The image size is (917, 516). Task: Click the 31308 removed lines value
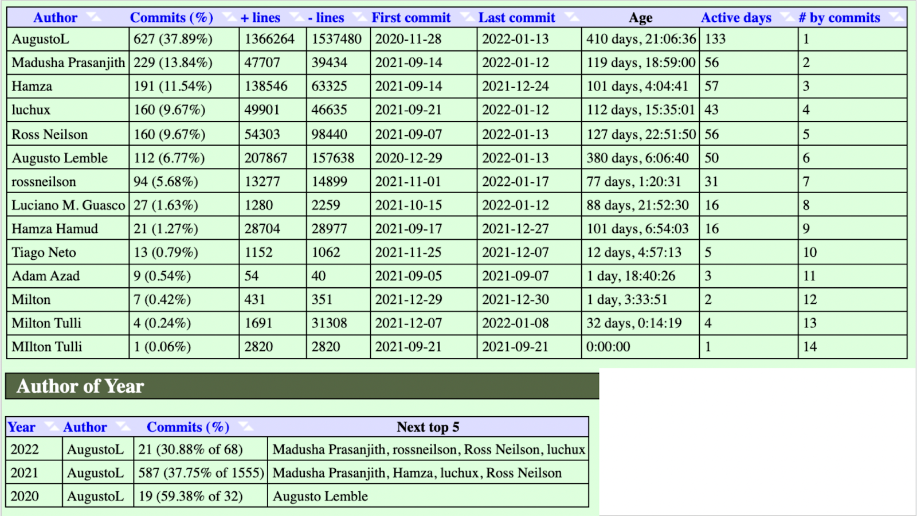329,323
